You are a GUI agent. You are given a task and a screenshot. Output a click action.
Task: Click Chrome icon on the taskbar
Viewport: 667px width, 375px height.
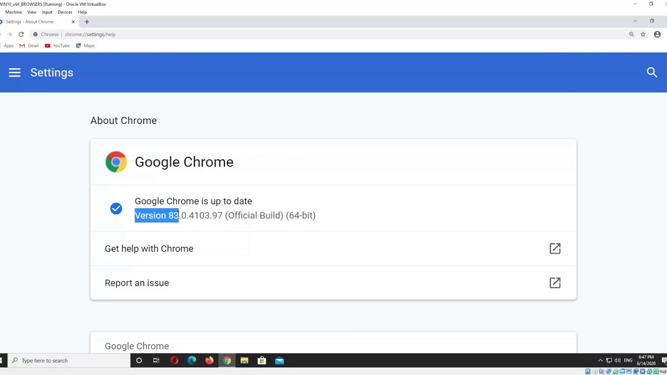(x=227, y=360)
